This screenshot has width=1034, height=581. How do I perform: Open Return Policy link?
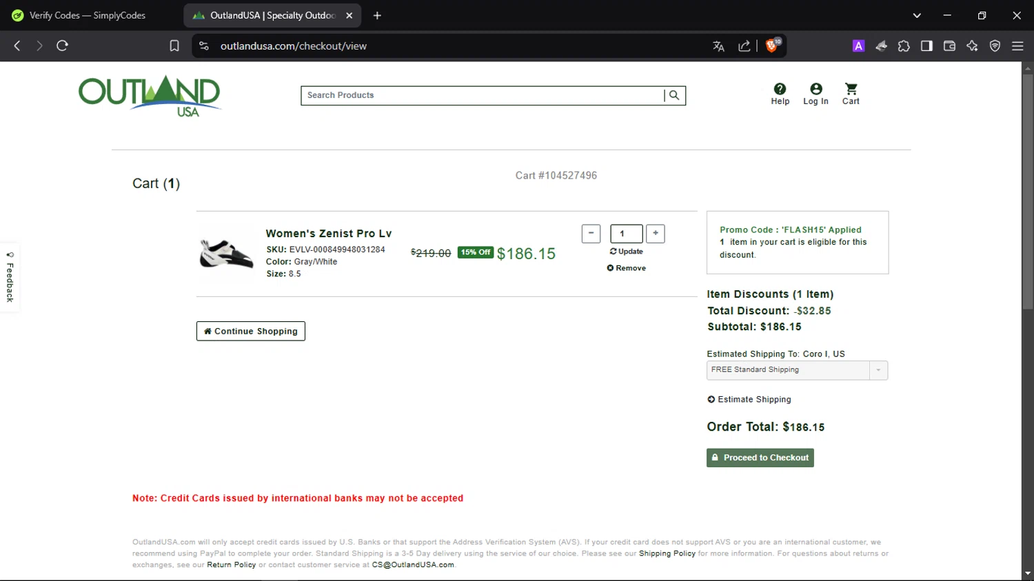point(232,564)
